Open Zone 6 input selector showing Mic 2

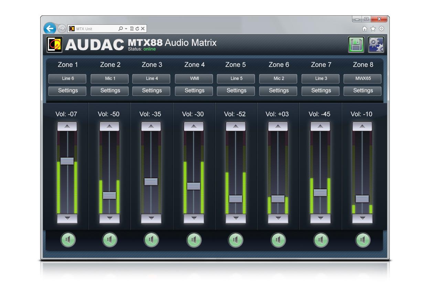tap(278, 79)
